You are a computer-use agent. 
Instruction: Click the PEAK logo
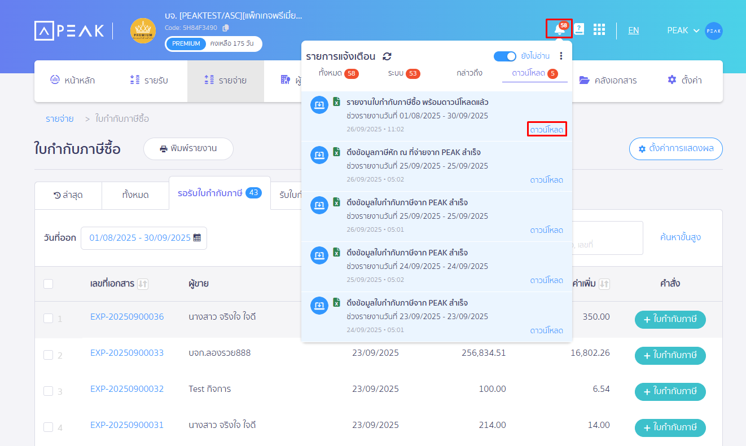point(69,30)
